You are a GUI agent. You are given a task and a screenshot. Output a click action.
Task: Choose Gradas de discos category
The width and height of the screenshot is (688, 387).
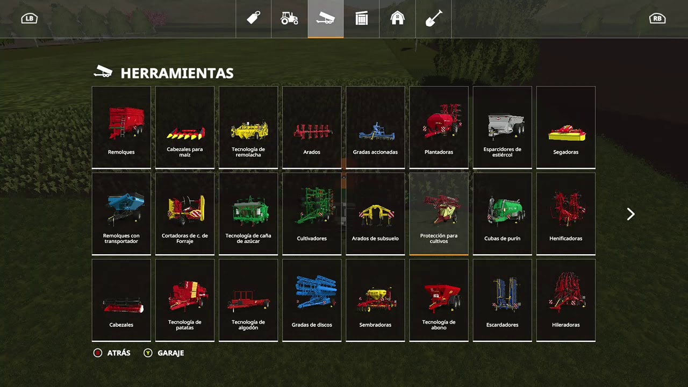click(x=312, y=300)
